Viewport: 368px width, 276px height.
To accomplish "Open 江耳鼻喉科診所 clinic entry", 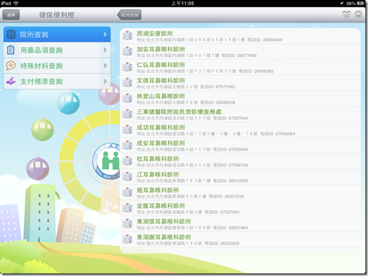I will (240, 177).
